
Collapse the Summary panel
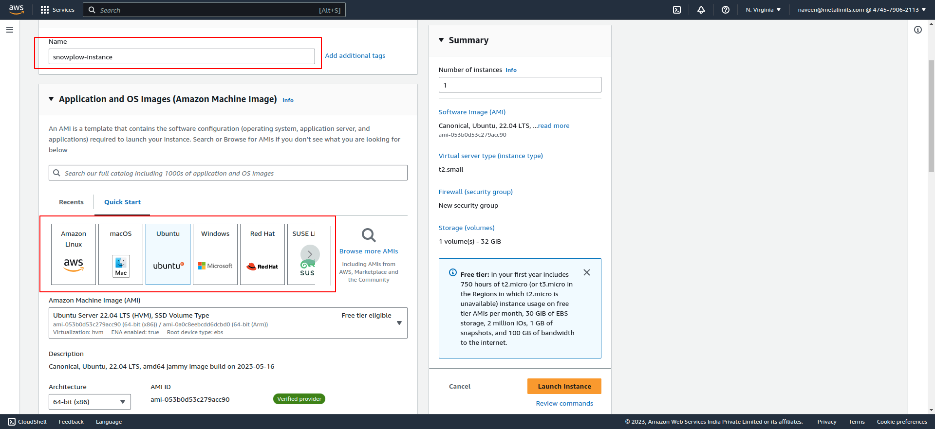(441, 40)
